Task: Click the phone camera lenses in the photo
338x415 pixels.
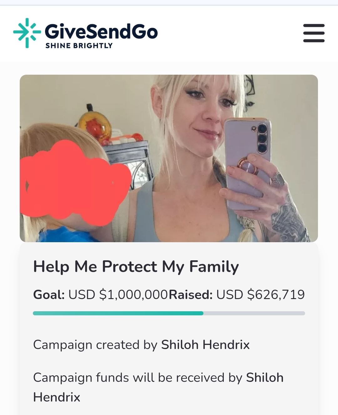Action: [x=262, y=138]
